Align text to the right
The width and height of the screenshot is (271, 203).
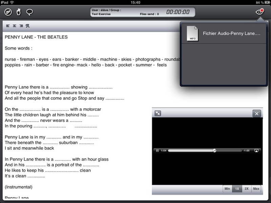pos(21,26)
